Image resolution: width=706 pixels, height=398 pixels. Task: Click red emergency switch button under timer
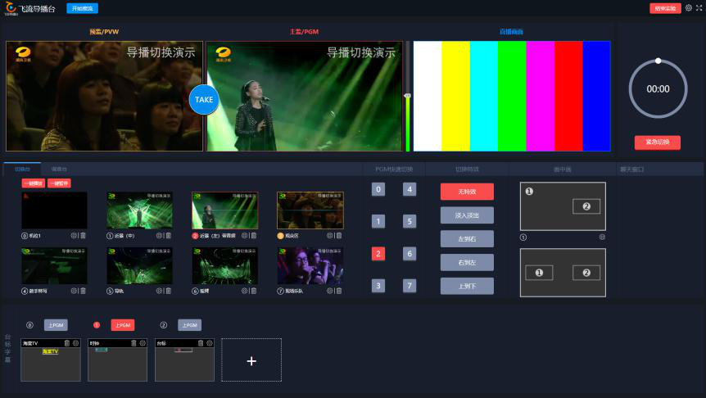pyautogui.click(x=658, y=142)
